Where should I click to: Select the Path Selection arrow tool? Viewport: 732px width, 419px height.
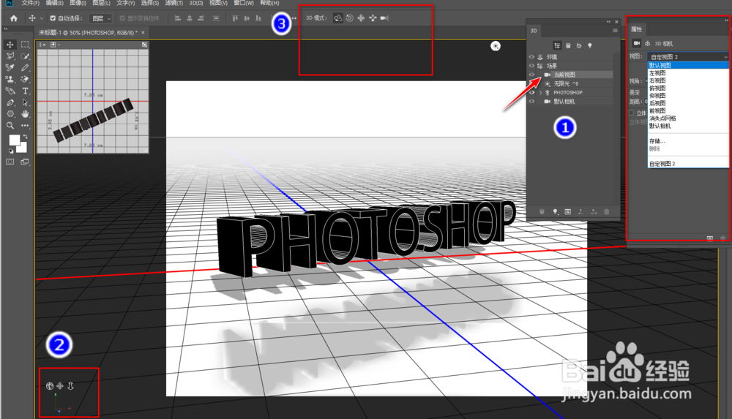(x=25, y=102)
